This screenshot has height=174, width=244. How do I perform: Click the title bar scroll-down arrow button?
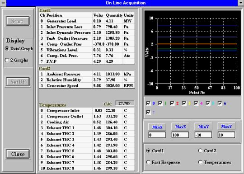(x=241, y=3)
